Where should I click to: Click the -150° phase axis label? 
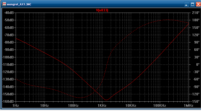point(195,101)
